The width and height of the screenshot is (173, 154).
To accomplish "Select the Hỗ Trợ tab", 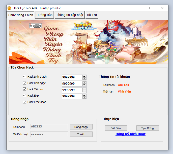I will (x=92, y=15).
